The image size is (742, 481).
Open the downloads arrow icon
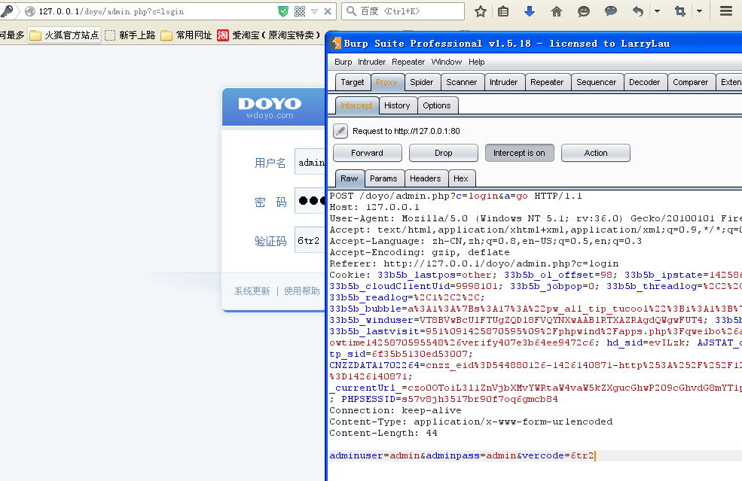click(x=530, y=11)
